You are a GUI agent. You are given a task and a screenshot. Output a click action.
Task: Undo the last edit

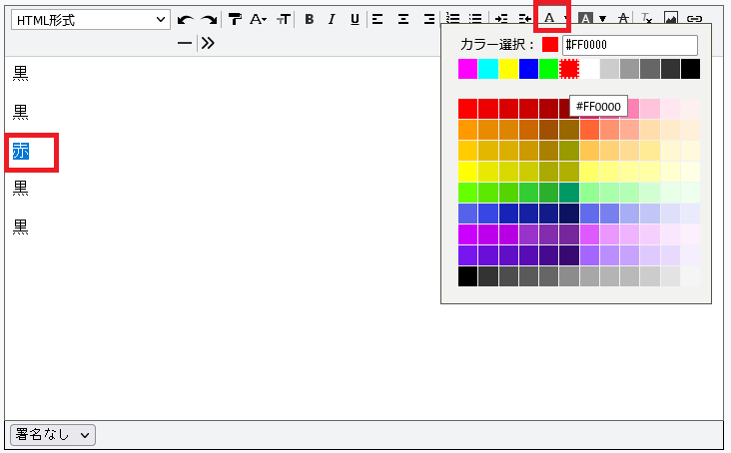point(186,20)
